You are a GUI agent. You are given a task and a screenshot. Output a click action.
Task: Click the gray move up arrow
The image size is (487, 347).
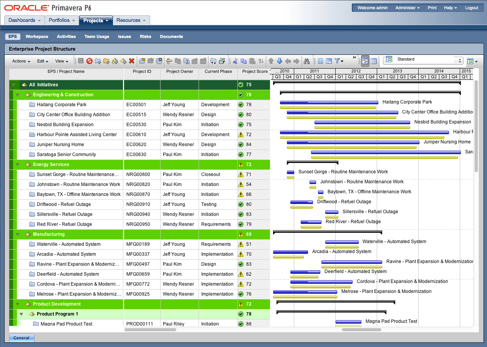tap(271, 61)
